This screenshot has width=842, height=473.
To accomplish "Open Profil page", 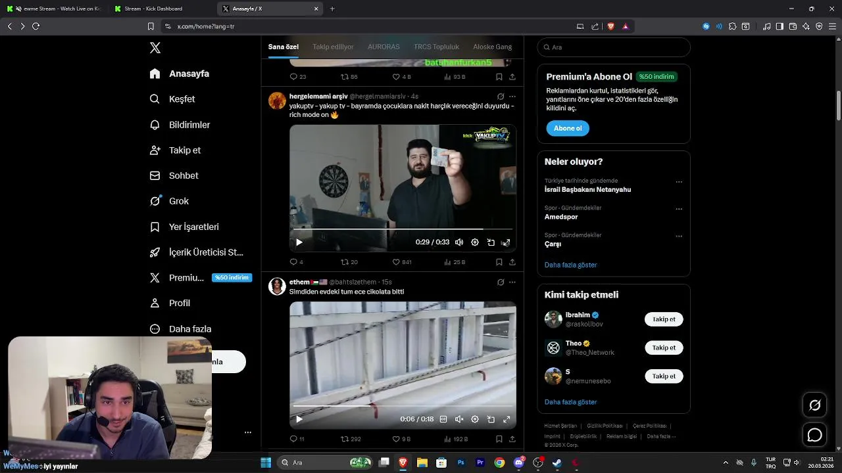I will tap(170, 303).
